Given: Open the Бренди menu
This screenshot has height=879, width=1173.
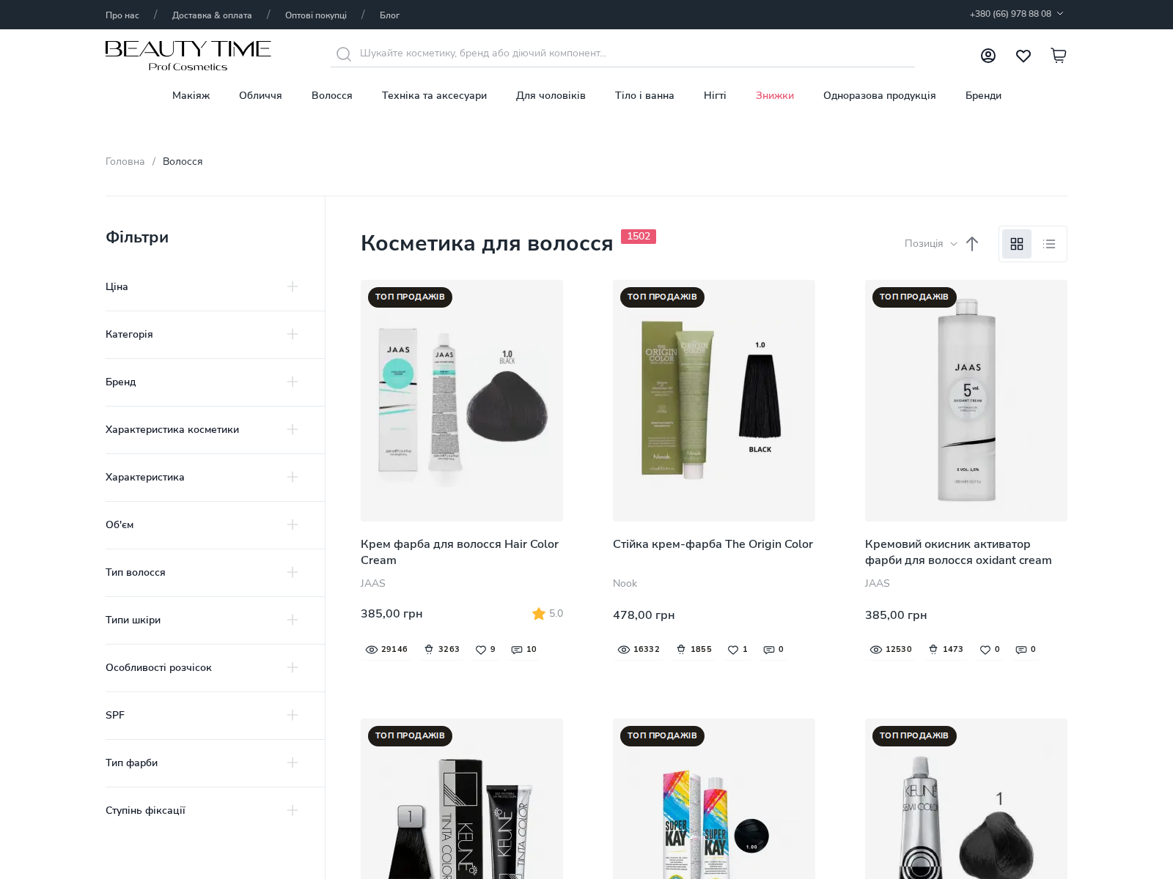Looking at the screenshot, I should 983,96.
